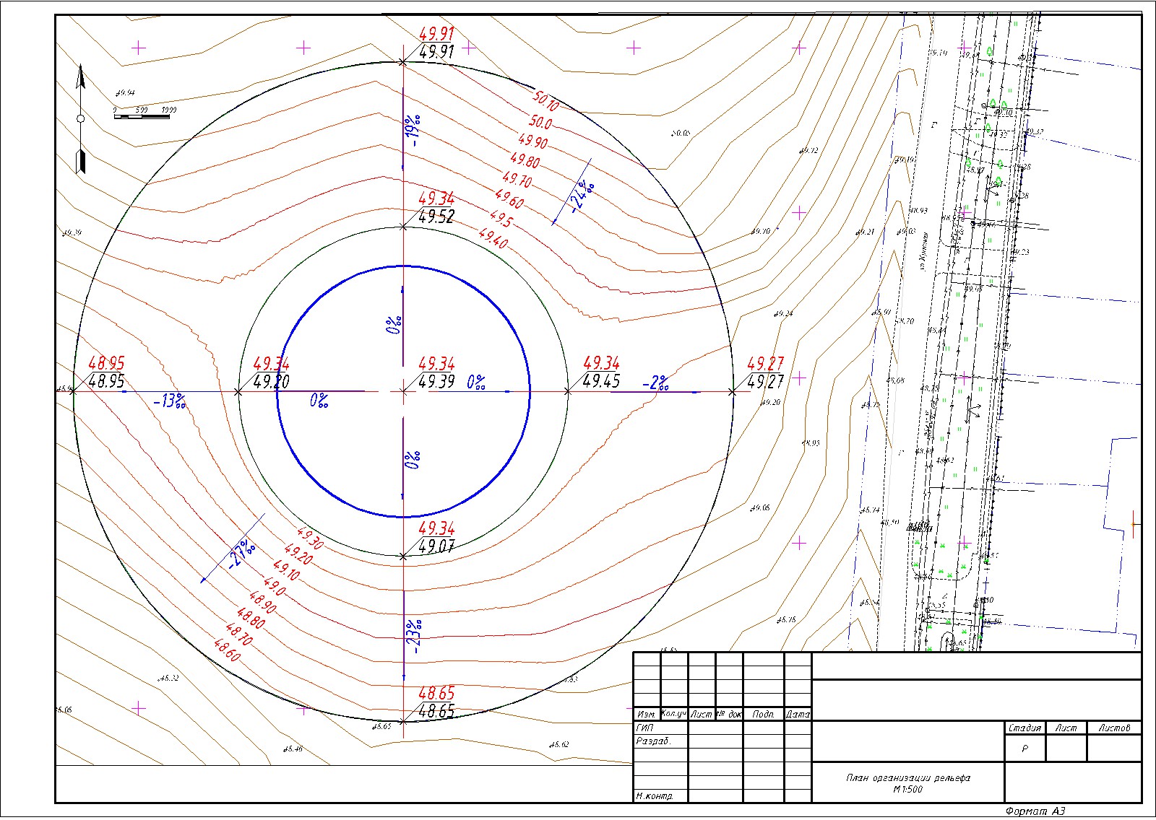Image resolution: width=1156 pixels, height=820 pixels.
Task: Select the 'Подп.' title block cell
Action: (x=764, y=714)
